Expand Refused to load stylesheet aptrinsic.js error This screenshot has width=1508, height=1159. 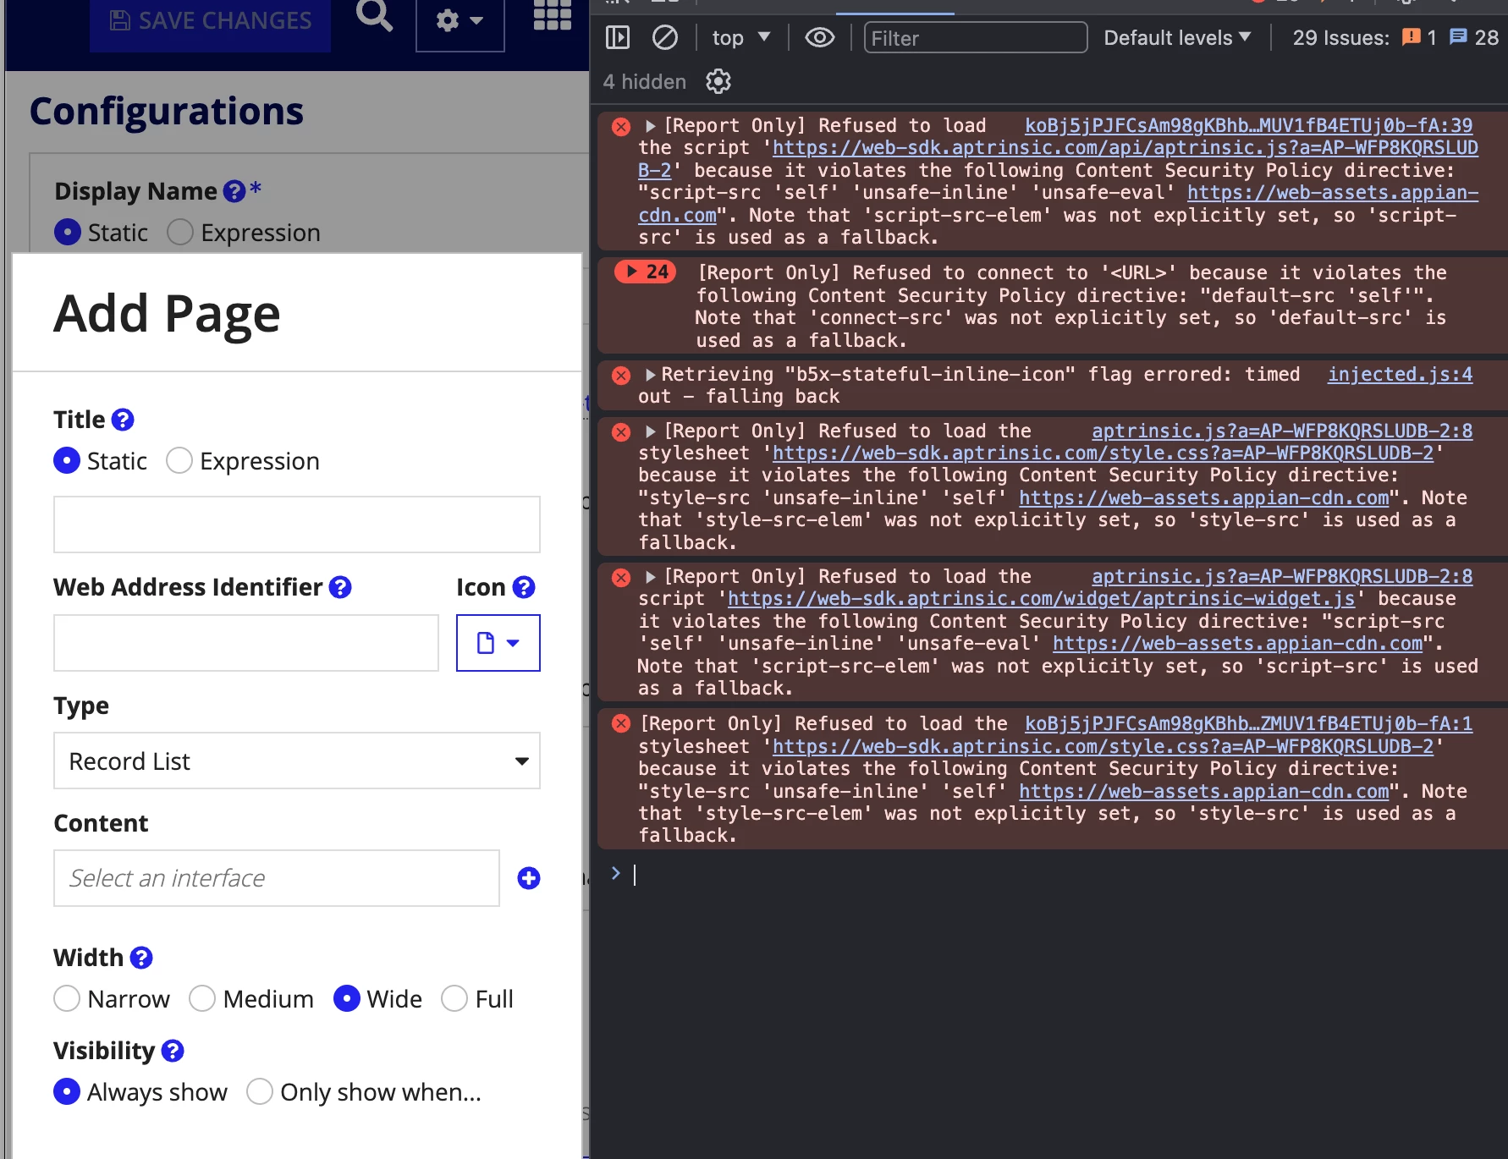coord(650,431)
